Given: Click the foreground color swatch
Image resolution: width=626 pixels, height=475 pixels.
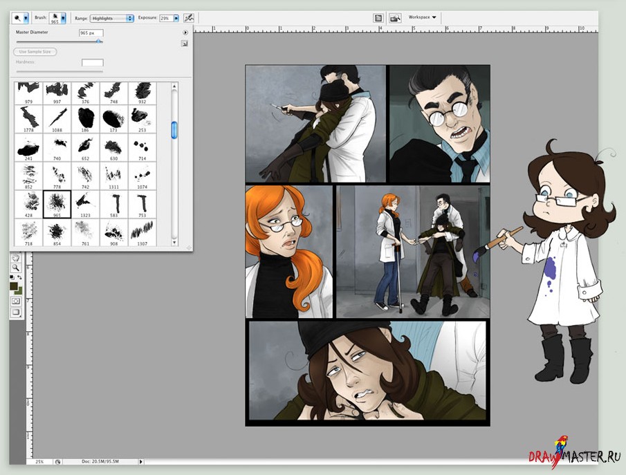Looking at the screenshot, I should 13,286.
